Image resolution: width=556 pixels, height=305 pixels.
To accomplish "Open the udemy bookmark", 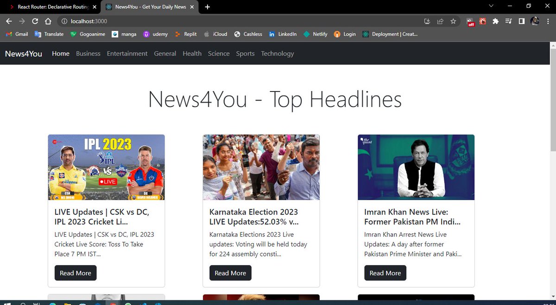I will 155,34.
